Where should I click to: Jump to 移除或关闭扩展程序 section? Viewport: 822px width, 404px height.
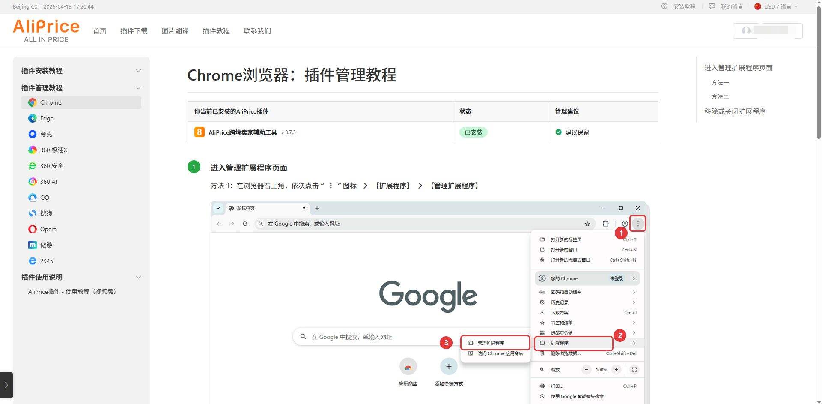735,111
